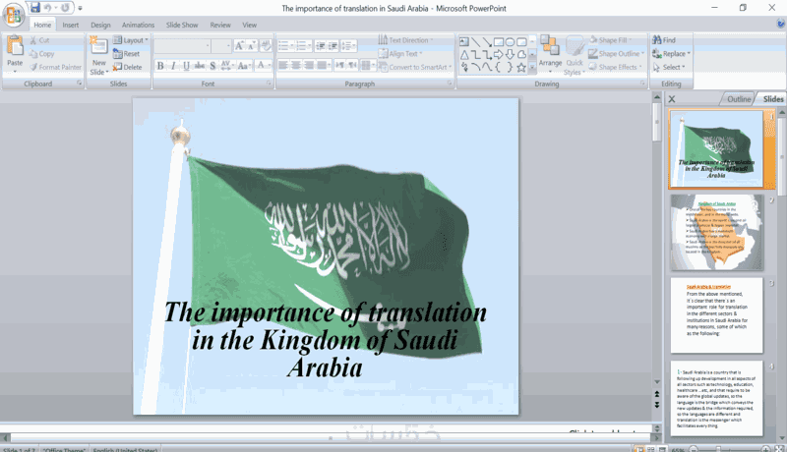Click the Copy button

(x=41, y=54)
